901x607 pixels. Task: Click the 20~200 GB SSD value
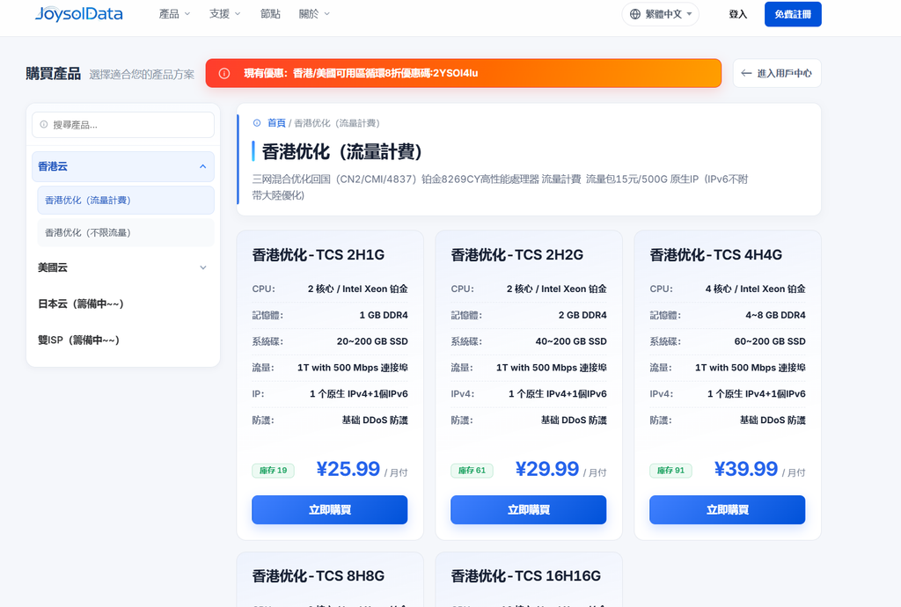pyautogui.click(x=372, y=341)
